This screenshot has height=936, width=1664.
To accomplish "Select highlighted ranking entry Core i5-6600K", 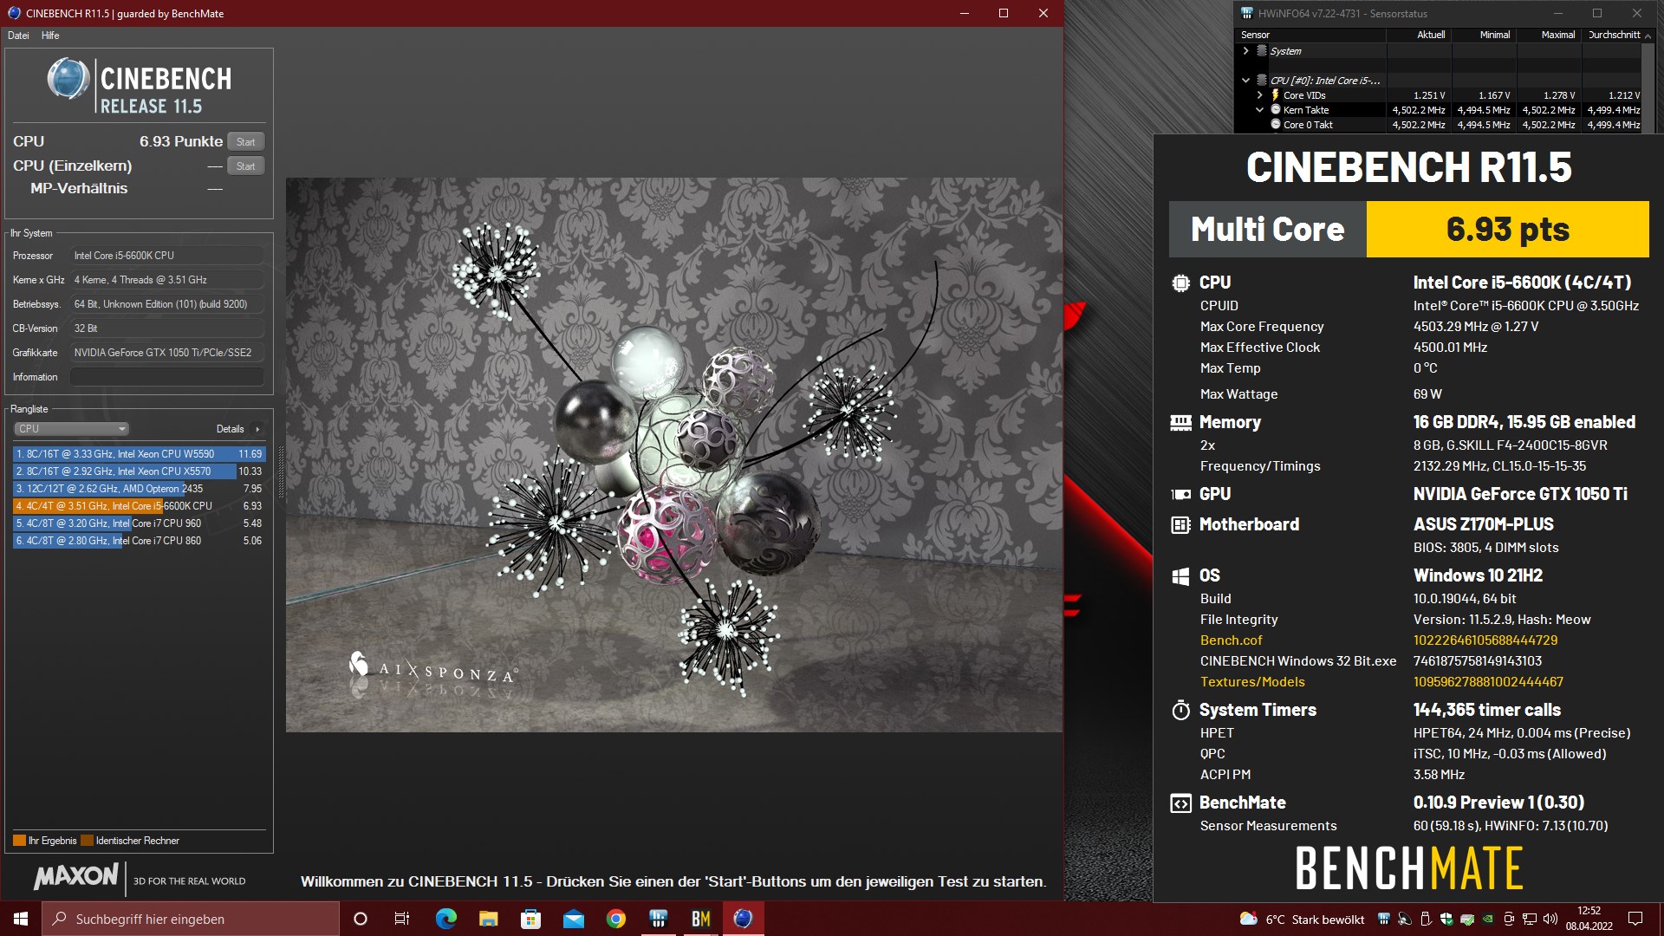I will coord(139,506).
